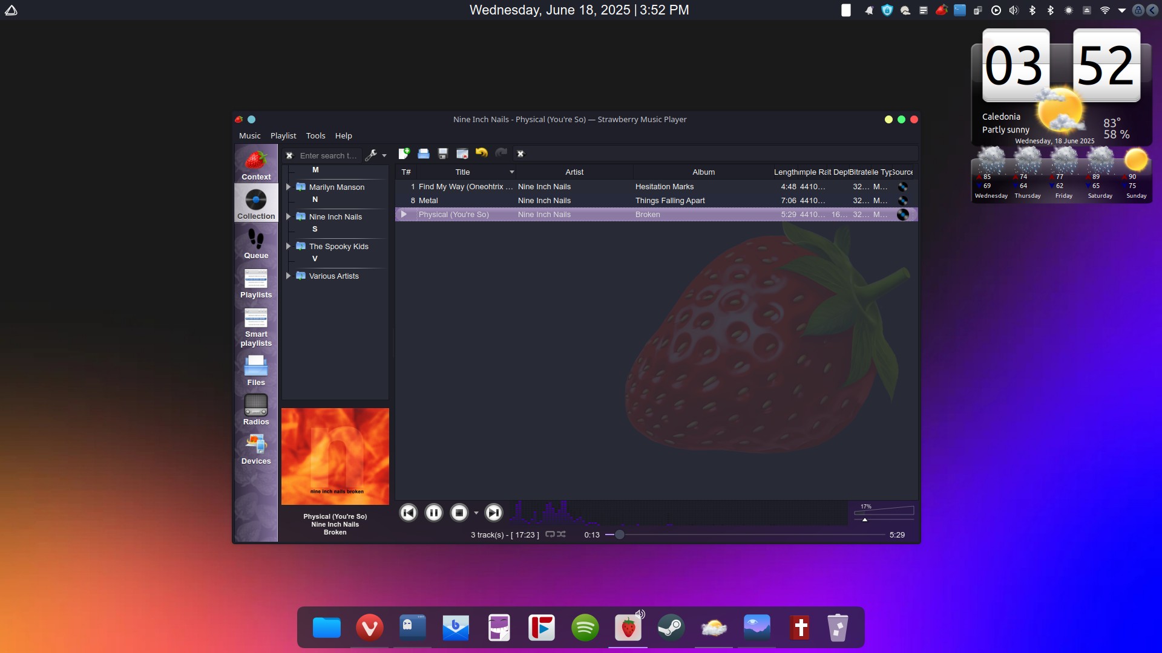Switch to the Queue sidebar view
This screenshot has height=653, width=1162.
click(256, 244)
